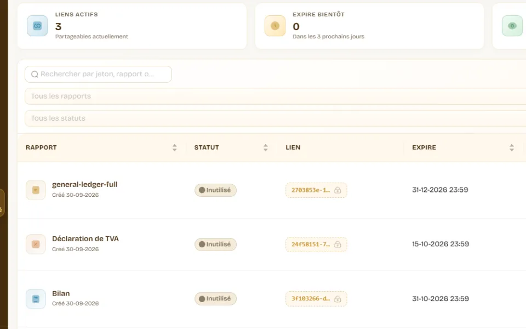This screenshot has height=329, width=526.
Task: Click the Bilan report icon
Action: pos(36,299)
